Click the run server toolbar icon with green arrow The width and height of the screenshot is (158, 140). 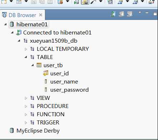(x=76, y=2)
